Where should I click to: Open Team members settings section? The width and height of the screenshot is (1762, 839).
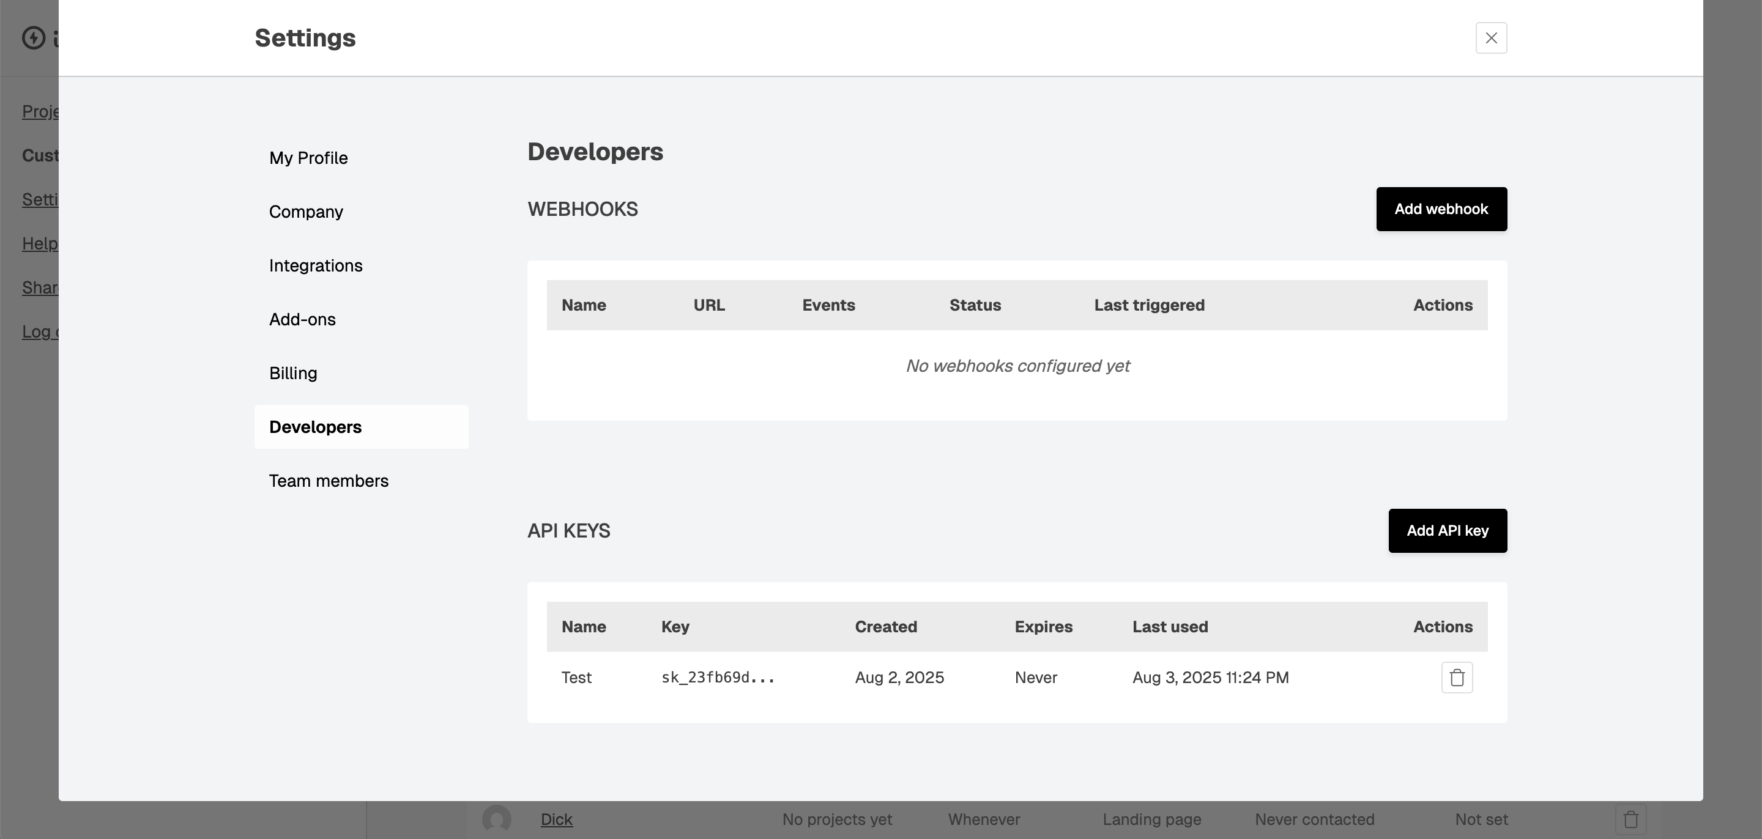329,481
